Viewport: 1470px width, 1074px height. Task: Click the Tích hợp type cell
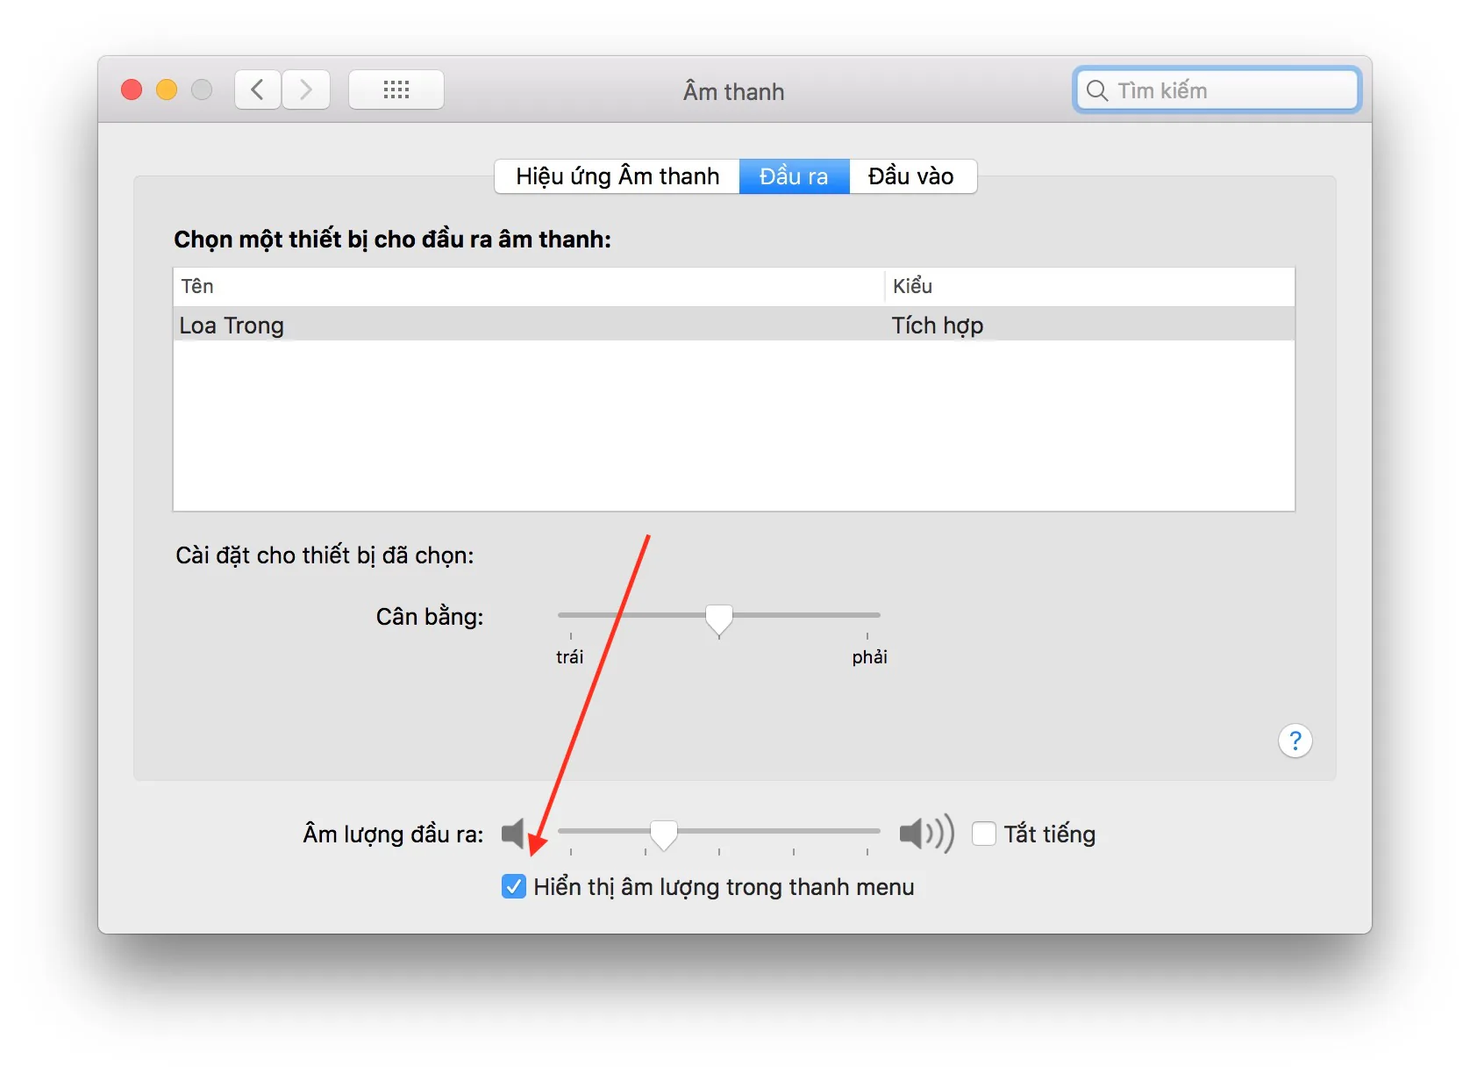tap(938, 326)
